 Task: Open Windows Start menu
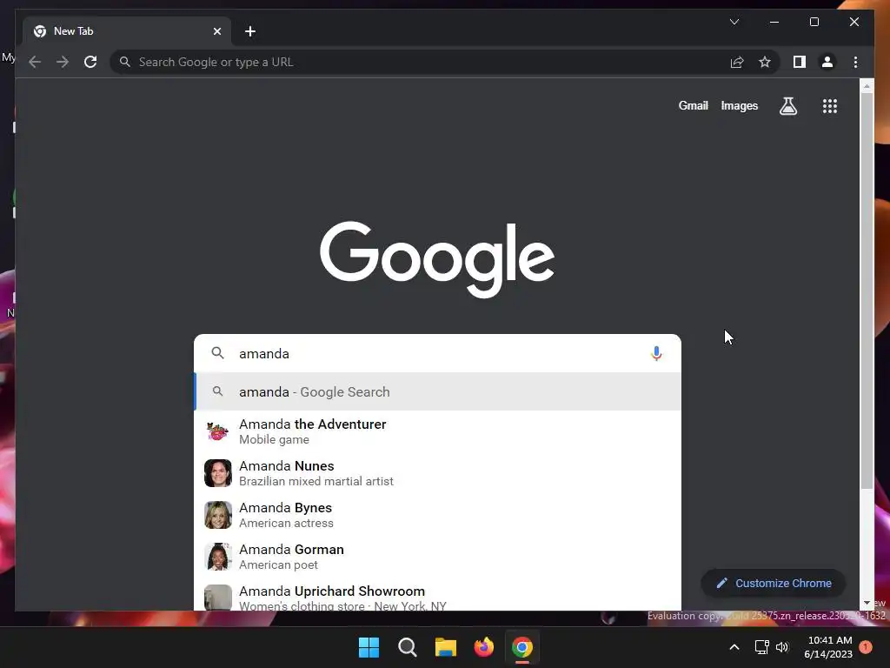click(369, 647)
